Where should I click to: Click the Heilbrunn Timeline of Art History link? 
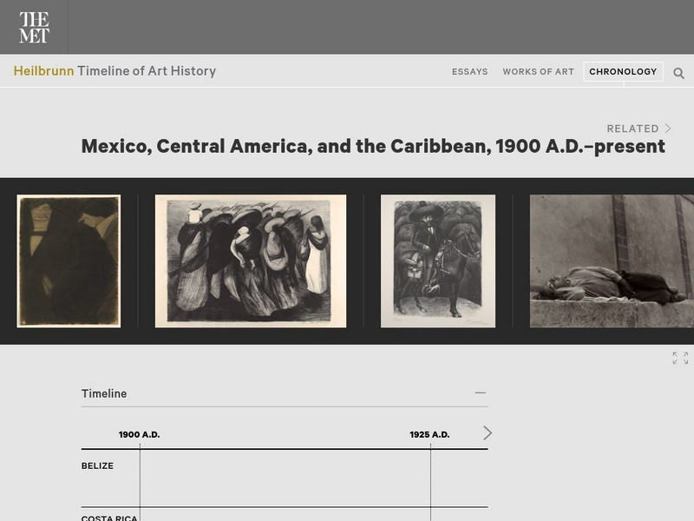(115, 71)
